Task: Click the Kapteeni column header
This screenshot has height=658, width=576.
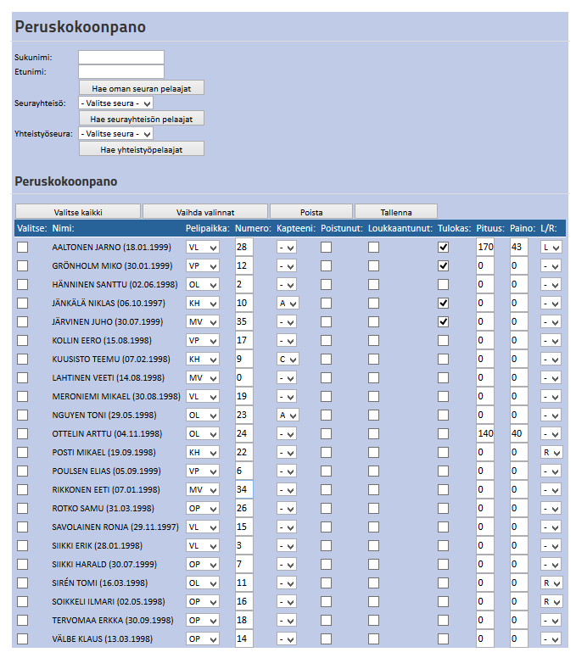Action: (x=295, y=228)
